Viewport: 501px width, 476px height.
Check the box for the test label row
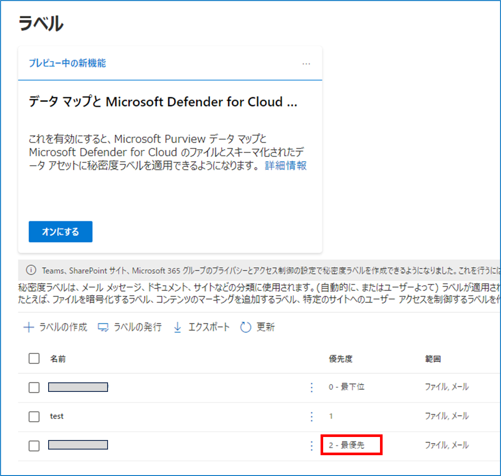click(34, 417)
